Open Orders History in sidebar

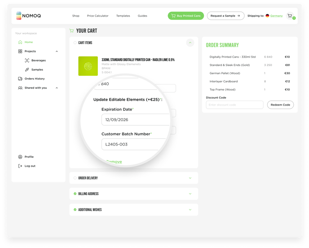(35, 79)
